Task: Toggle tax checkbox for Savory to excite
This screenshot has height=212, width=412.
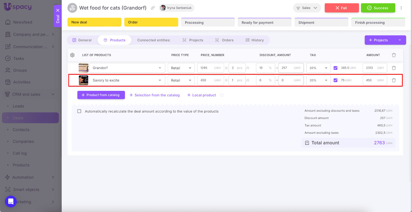Action: 335,80
